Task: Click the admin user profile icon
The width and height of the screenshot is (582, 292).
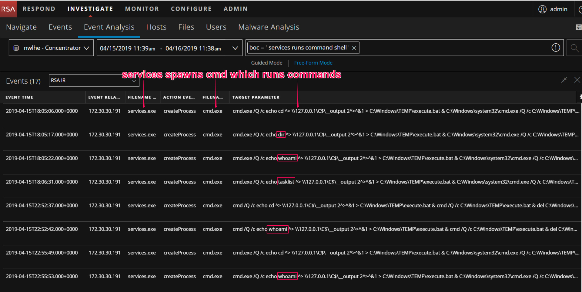Action: click(x=542, y=9)
